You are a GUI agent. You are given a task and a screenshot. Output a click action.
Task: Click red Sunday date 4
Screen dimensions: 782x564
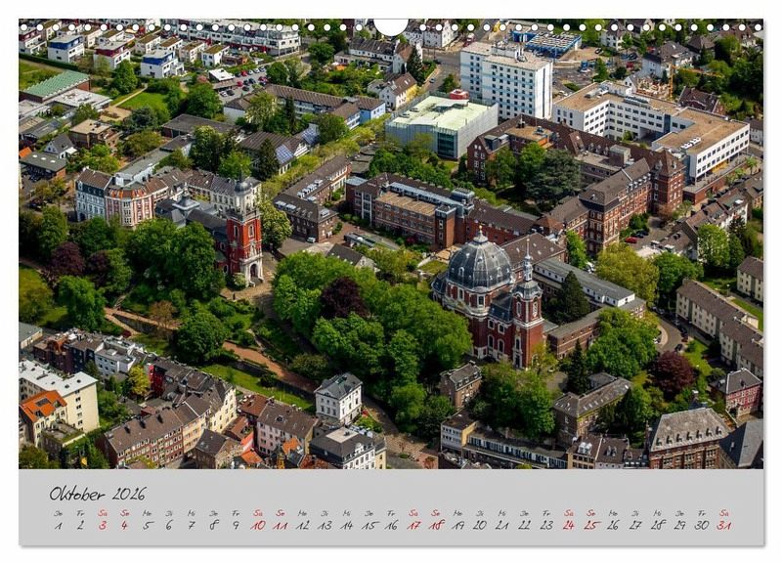tap(125, 525)
